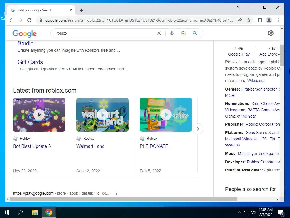This screenshot has width=290, height=218.
Task: Reload the current page
Action: pyautogui.click(x=29, y=20)
